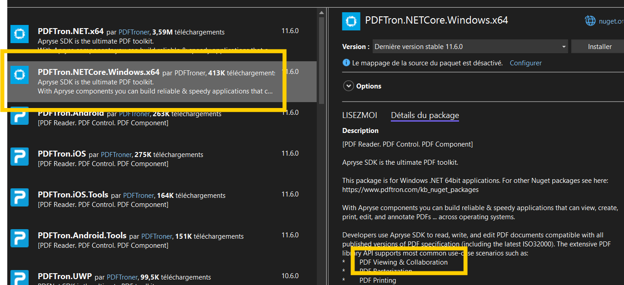Click the PDFTron.Android package icon
The image size is (624, 285).
[x=20, y=115]
